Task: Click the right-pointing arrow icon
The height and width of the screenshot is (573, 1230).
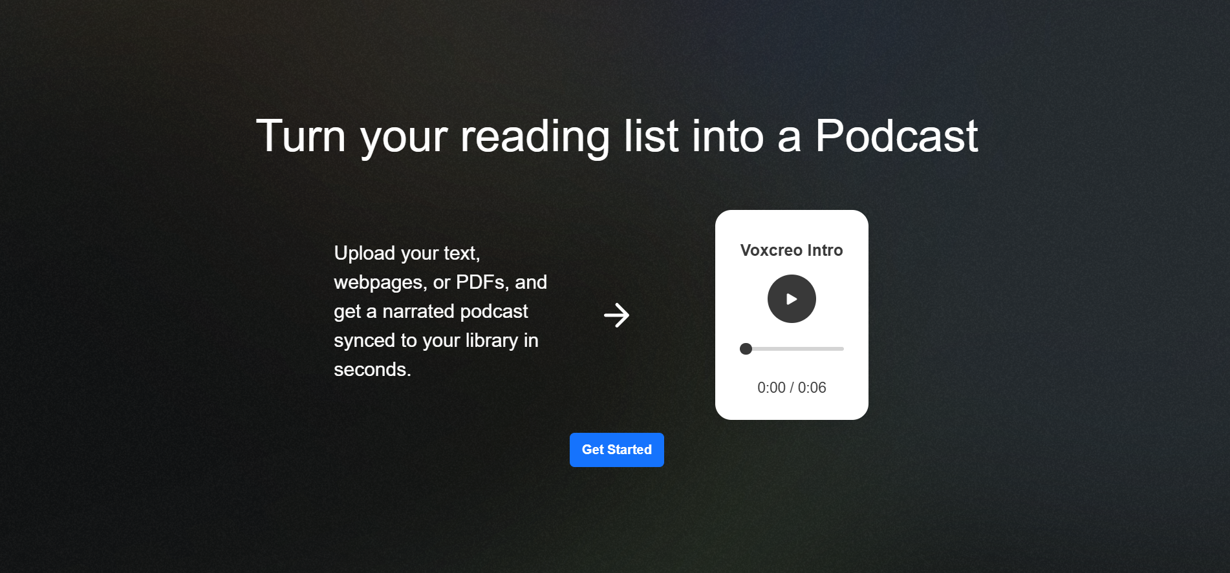Action: [616, 315]
